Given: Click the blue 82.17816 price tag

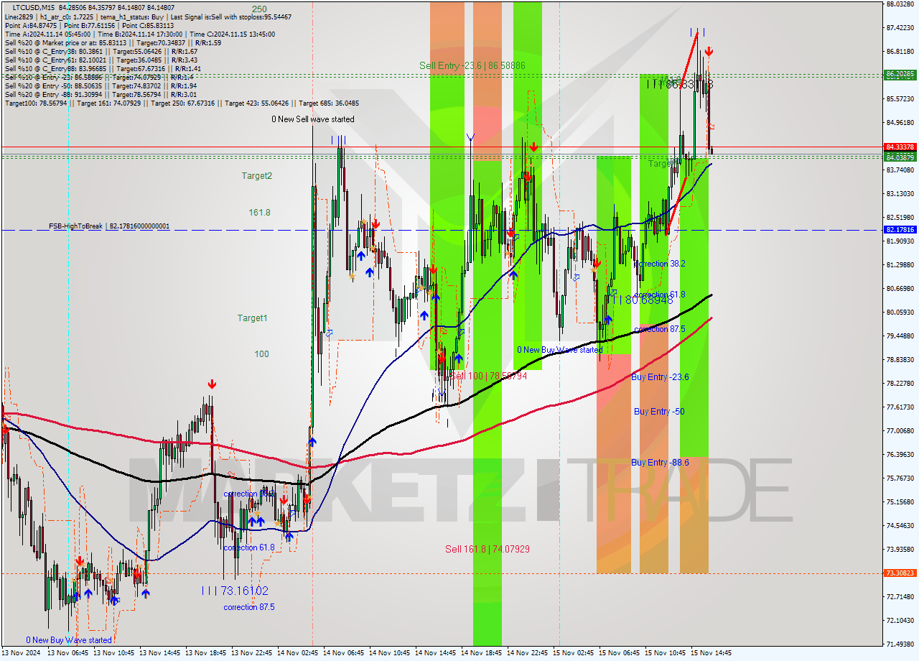Looking at the screenshot, I should pyautogui.click(x=900, y=230).
